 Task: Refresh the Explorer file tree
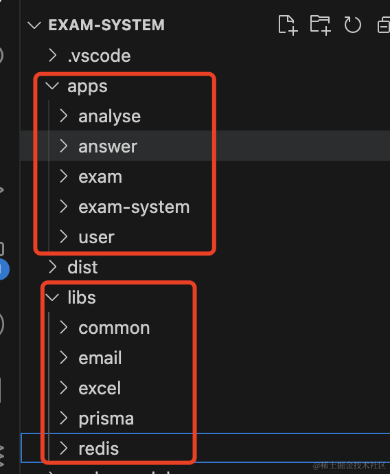click(352, 25)
